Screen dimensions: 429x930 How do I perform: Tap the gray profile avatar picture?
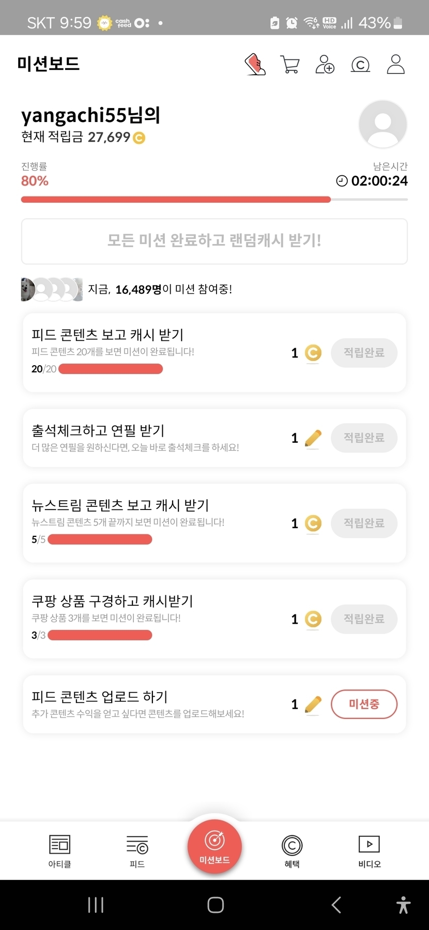coord(382,124)
